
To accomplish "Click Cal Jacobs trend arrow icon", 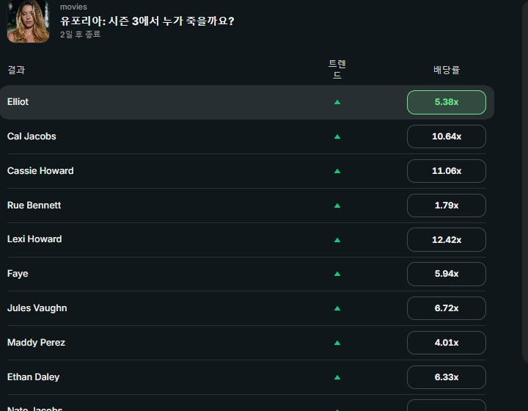I will [x=337, y=137].
